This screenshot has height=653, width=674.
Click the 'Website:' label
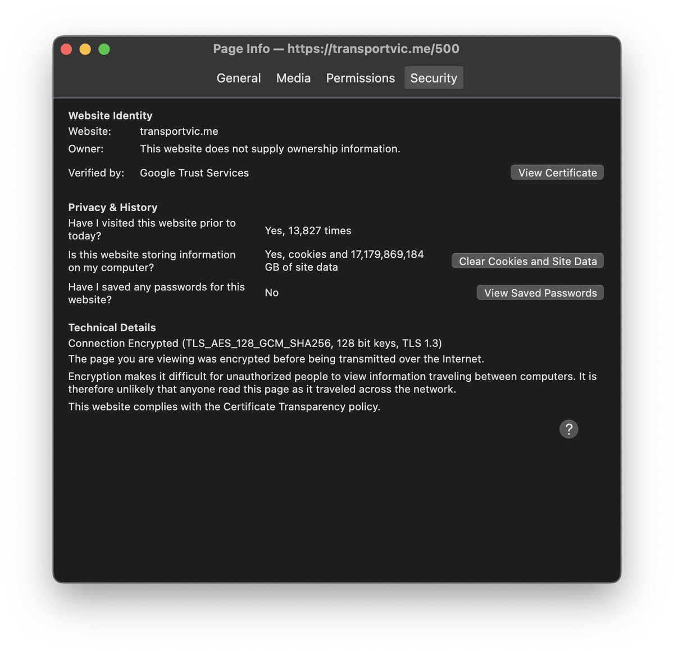tap(90, 131)
